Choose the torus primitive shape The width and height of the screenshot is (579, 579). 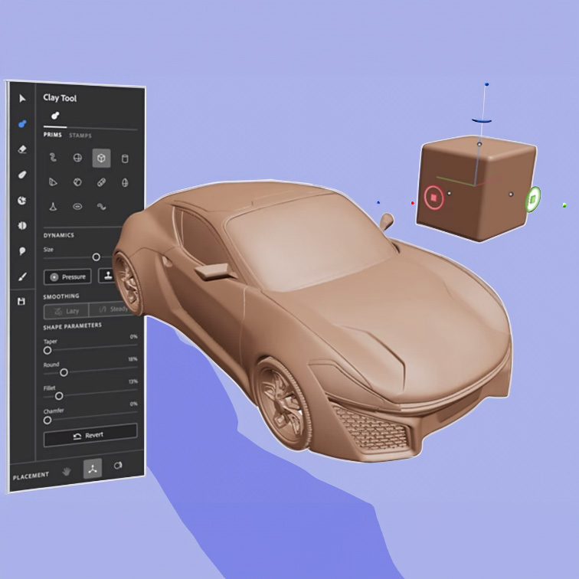pyautogui.click(x=77, y=206)
